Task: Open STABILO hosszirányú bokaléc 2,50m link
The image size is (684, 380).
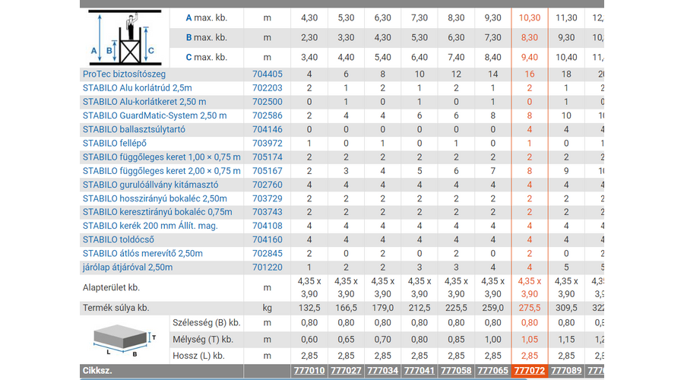Action: pos(155,198)
